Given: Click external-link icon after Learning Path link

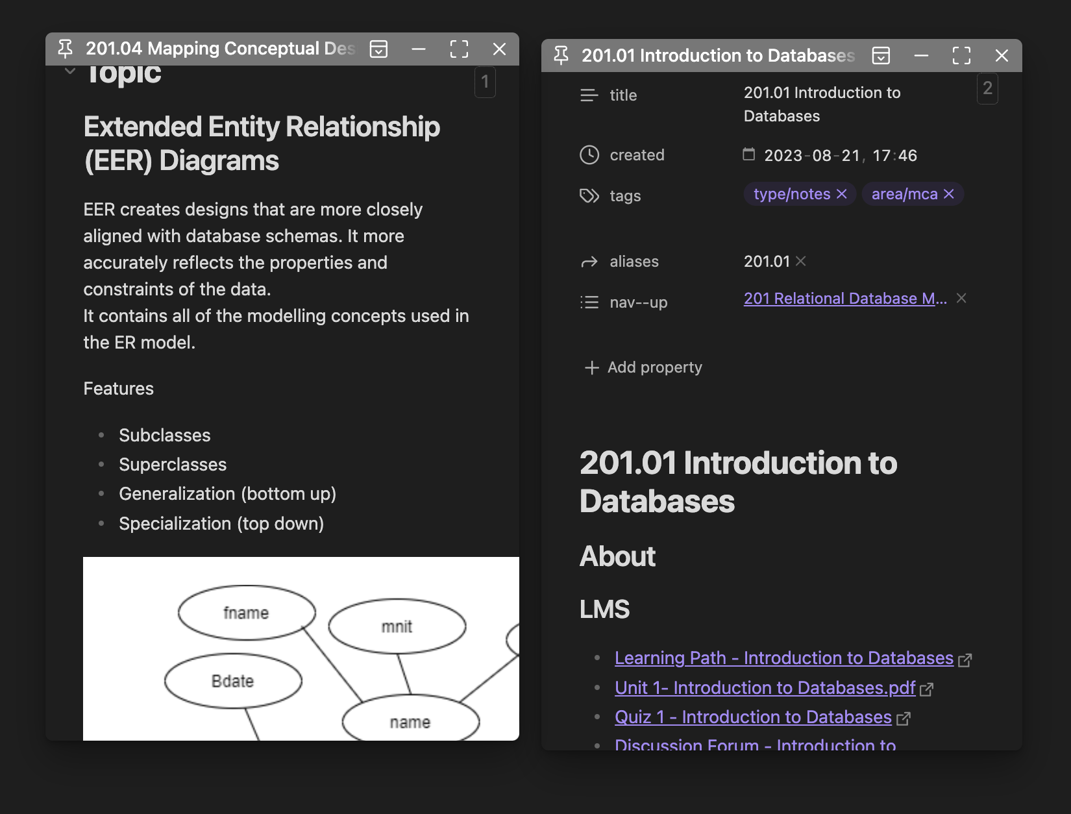Looking at the screenshot, I should (x=966, y=660).
